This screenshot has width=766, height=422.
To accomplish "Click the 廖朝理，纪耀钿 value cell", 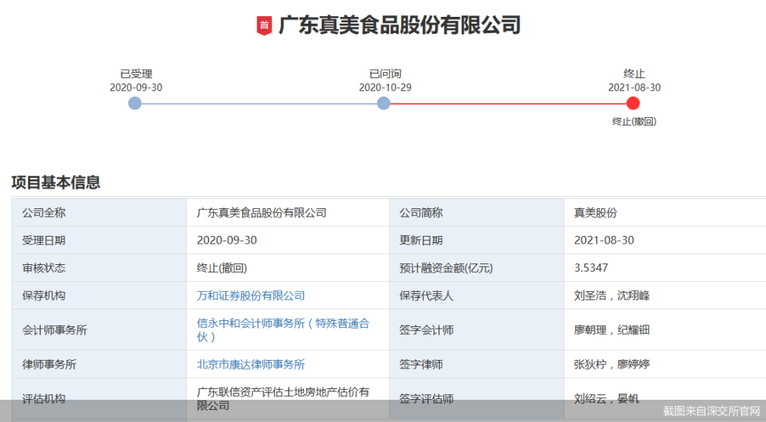I will 665,329.
